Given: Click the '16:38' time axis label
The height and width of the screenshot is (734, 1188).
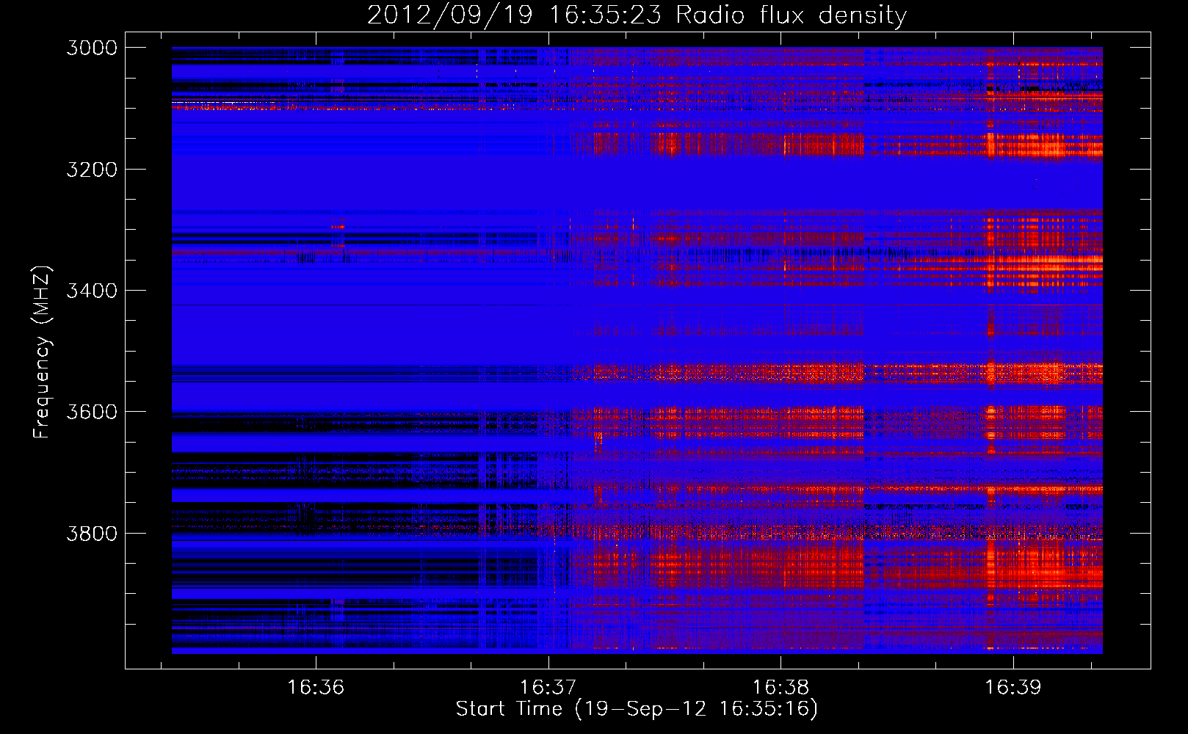Looking at the screenshot, I should [780, 687].
